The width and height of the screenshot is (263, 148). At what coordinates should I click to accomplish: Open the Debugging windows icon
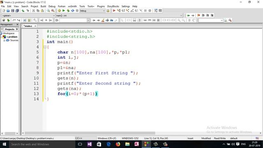(156, 11)
